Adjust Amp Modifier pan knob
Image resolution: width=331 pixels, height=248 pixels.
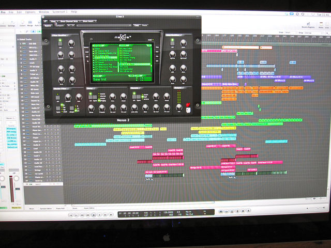(183, 43)
